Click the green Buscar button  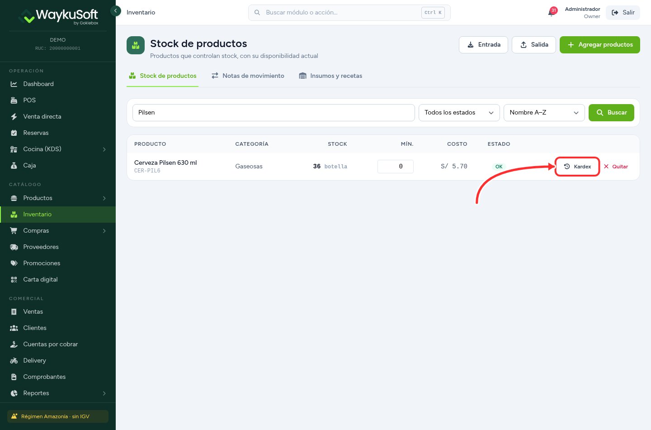tap(611, 113)
